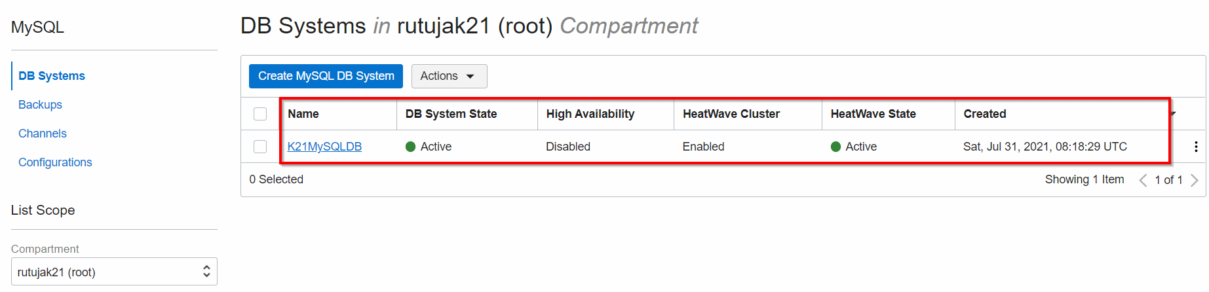Open the K21MySQLDB row actions kebab menu
The width and height of the screenshot is (1209, 292).
coord(1196,147)
